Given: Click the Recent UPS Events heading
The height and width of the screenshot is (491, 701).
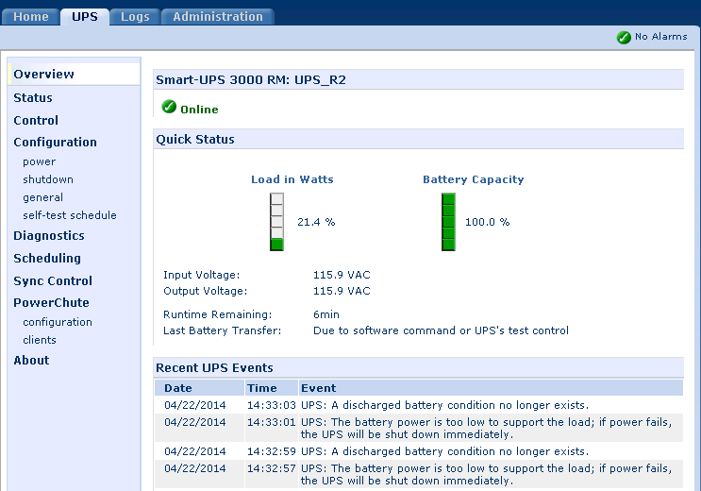Looking at the screenshot, I should (x=214, y=368).
